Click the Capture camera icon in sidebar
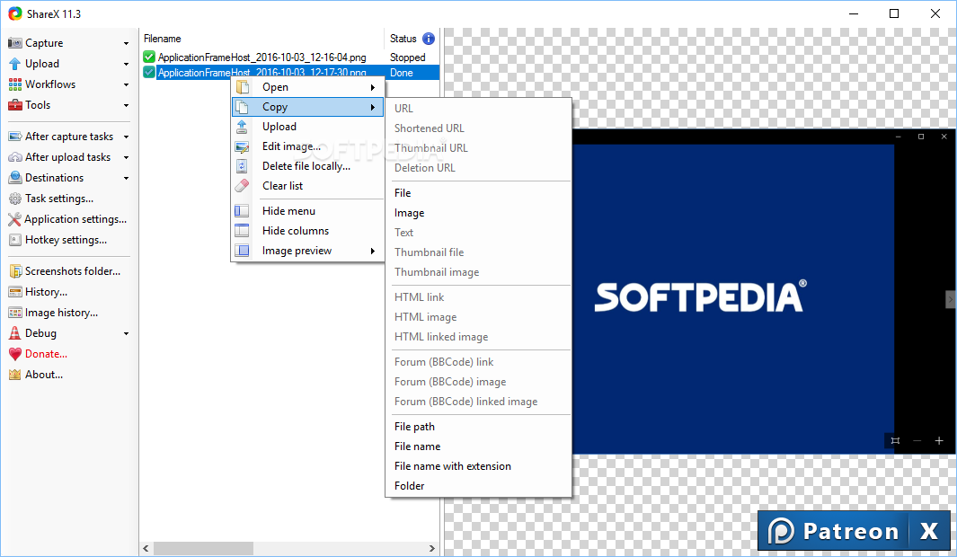 pos(14,43)
